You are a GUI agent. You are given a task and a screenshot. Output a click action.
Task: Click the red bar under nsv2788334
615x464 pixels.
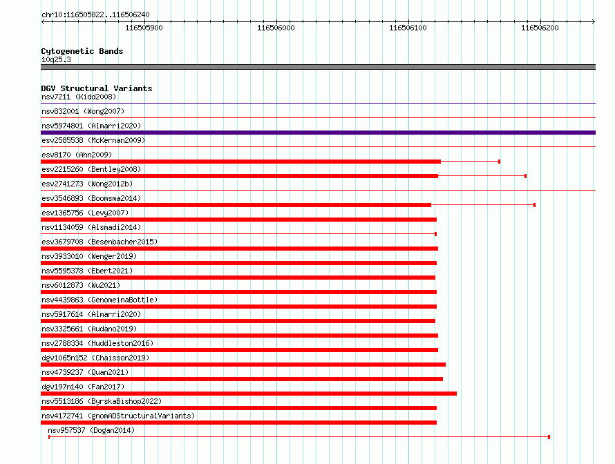coord(239,350)
